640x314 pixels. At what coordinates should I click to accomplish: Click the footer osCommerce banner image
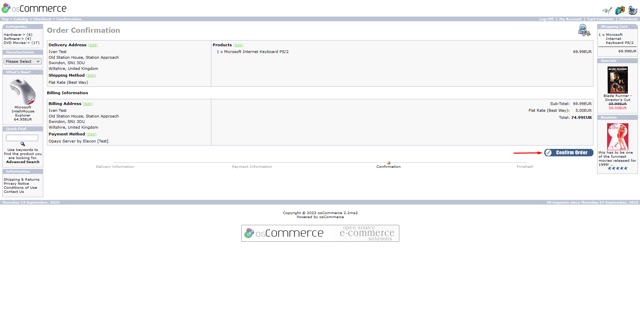tap(320, 233)
